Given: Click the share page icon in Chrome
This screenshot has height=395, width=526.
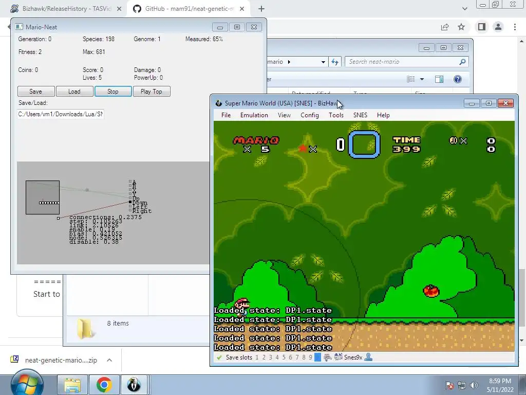Looking at the screenshot, I should pos(445,27).
